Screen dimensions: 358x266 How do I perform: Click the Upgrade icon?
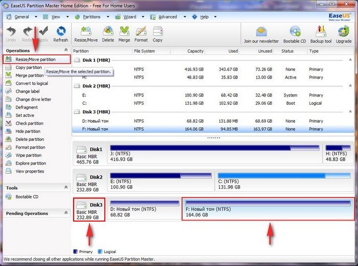(343, 35)
